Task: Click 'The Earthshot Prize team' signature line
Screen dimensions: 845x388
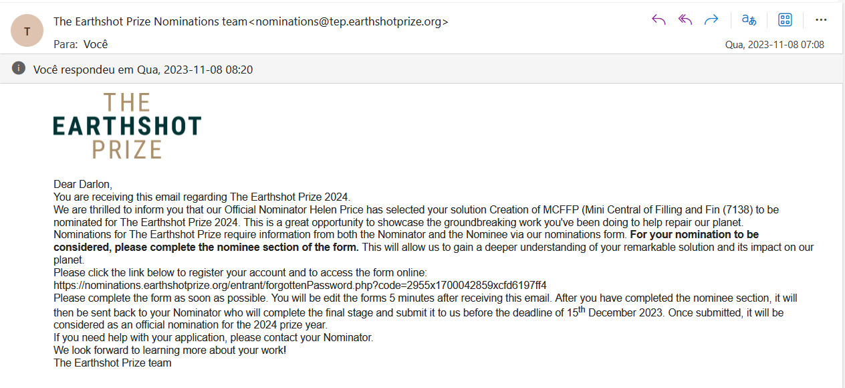Action: 112,363
